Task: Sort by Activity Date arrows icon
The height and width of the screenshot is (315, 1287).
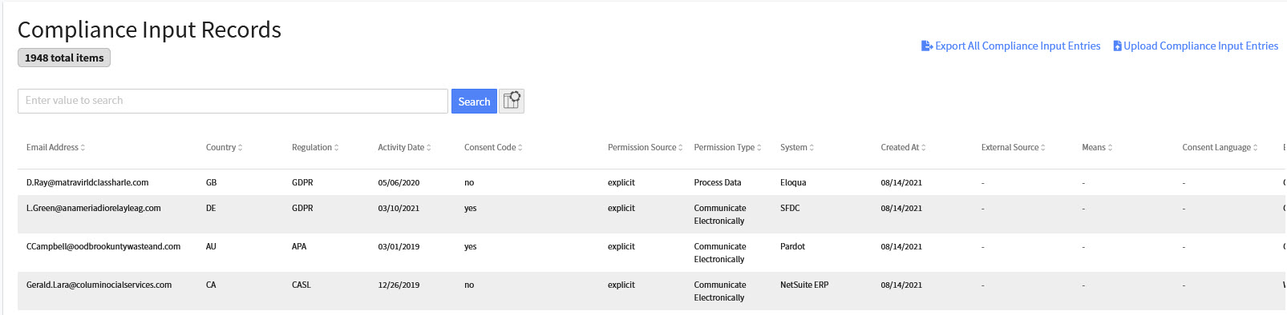Action: click(428, 148)
